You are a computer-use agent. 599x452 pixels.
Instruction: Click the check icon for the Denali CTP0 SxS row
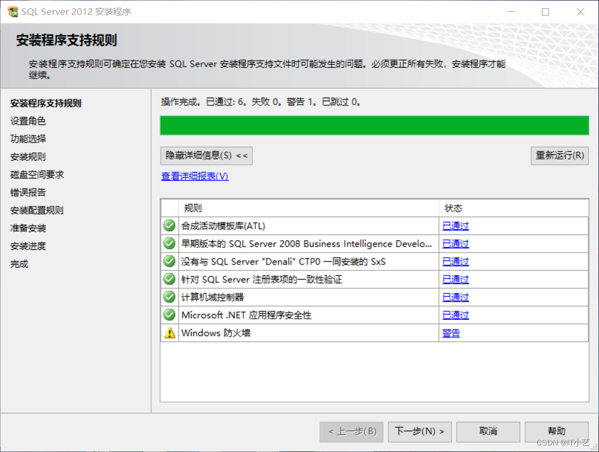point(170,261)
